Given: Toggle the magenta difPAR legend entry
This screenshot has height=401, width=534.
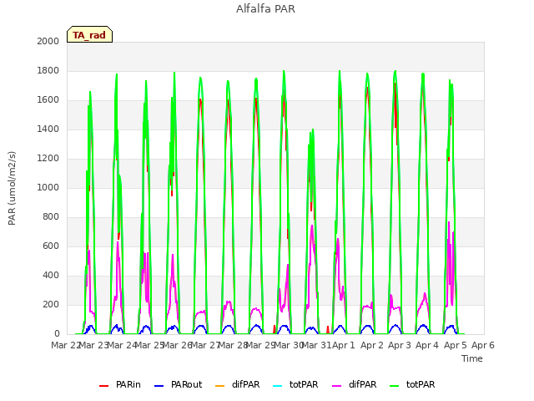Looking at the screenshot, I should click(355, 384).
